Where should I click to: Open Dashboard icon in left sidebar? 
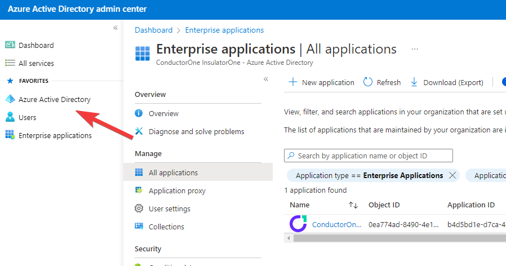[x=10, y=45]
